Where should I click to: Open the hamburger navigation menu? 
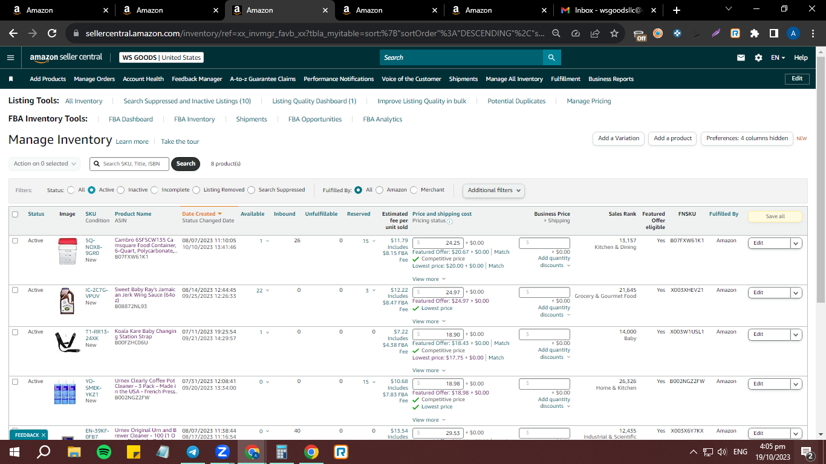pos(10,57)
